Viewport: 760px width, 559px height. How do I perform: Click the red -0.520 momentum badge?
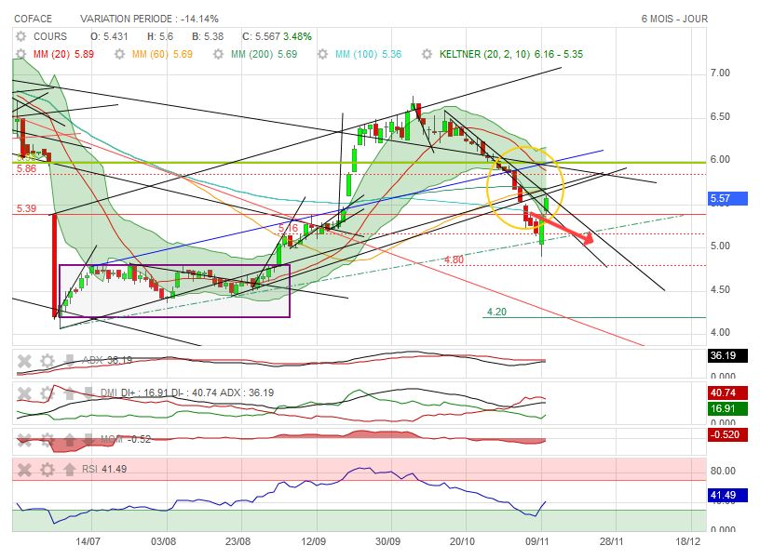(727, 434)
